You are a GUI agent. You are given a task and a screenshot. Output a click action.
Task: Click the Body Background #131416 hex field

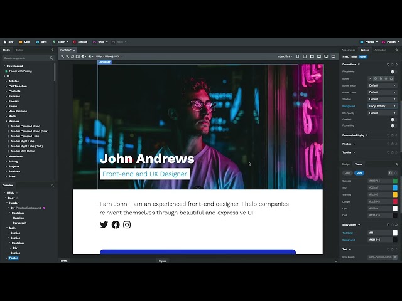tap(380, 240)
